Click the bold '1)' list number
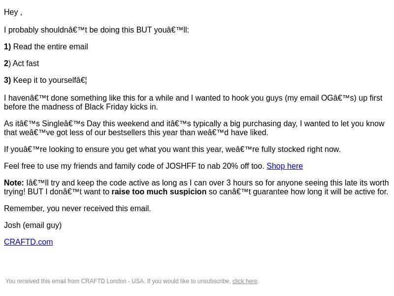 7,46
